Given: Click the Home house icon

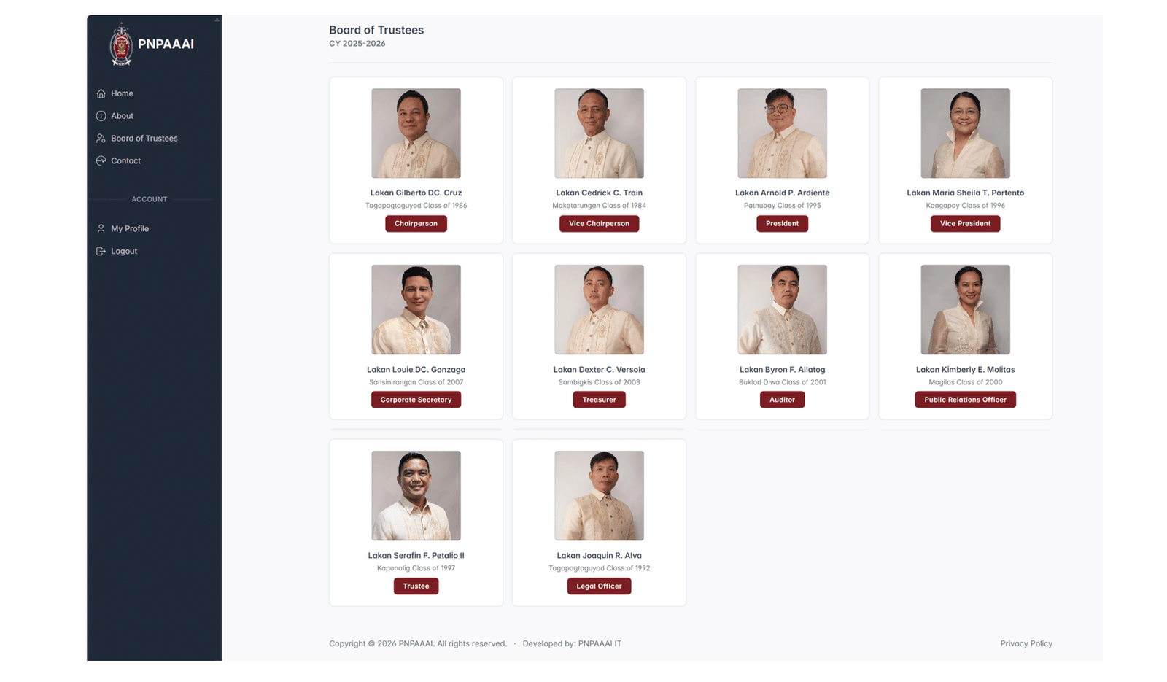Looking at the screenshot, I should coord(101,93).
